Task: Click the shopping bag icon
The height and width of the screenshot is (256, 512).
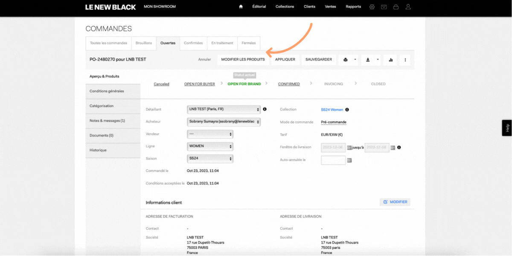Action: point(396,7)
